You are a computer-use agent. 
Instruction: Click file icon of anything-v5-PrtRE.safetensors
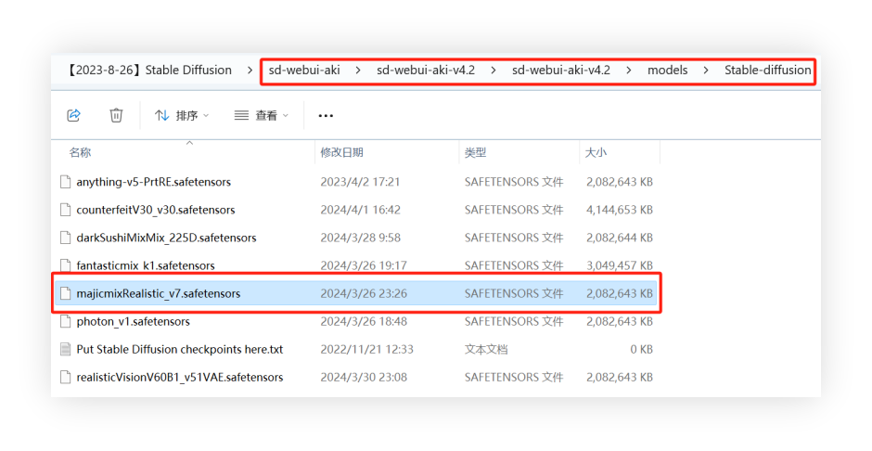tap(66, 182)
